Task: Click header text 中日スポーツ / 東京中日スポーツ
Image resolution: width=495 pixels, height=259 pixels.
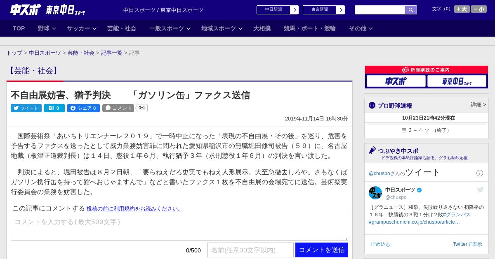Action: tap(163, 10)
